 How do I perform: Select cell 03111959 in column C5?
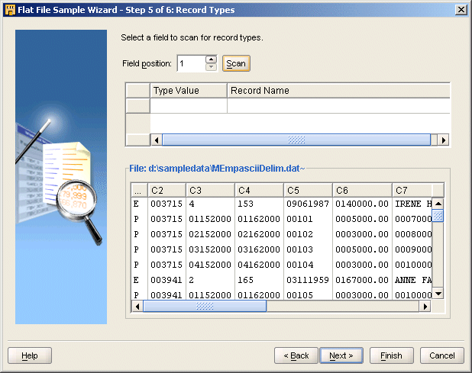[308, 280]
